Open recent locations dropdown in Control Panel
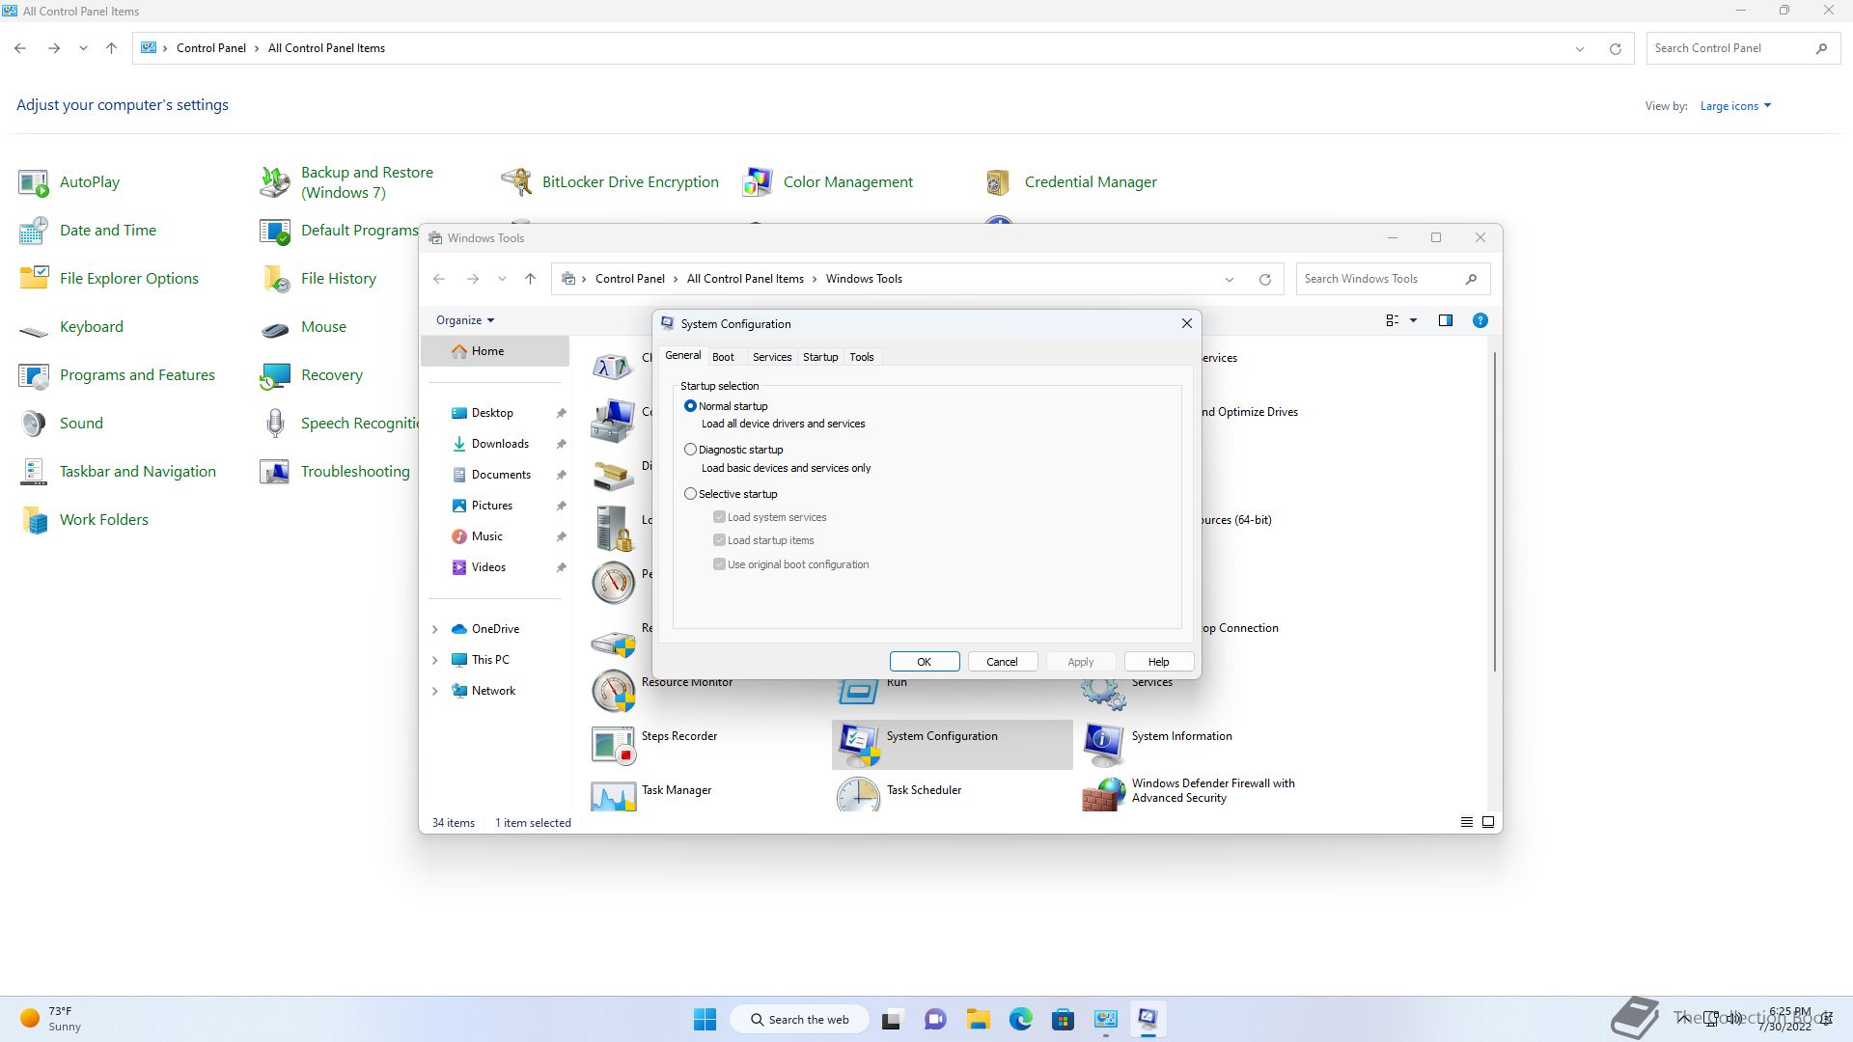Viewport: 1853px width, 1042px height. coord(83,48)
